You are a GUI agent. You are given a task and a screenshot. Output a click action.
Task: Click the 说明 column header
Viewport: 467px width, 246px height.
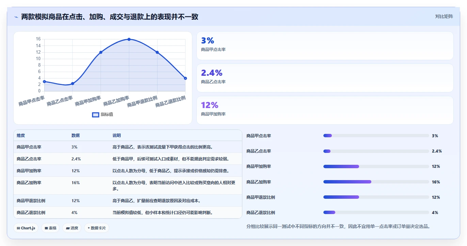pyautogui.click(x=117, y=135)
